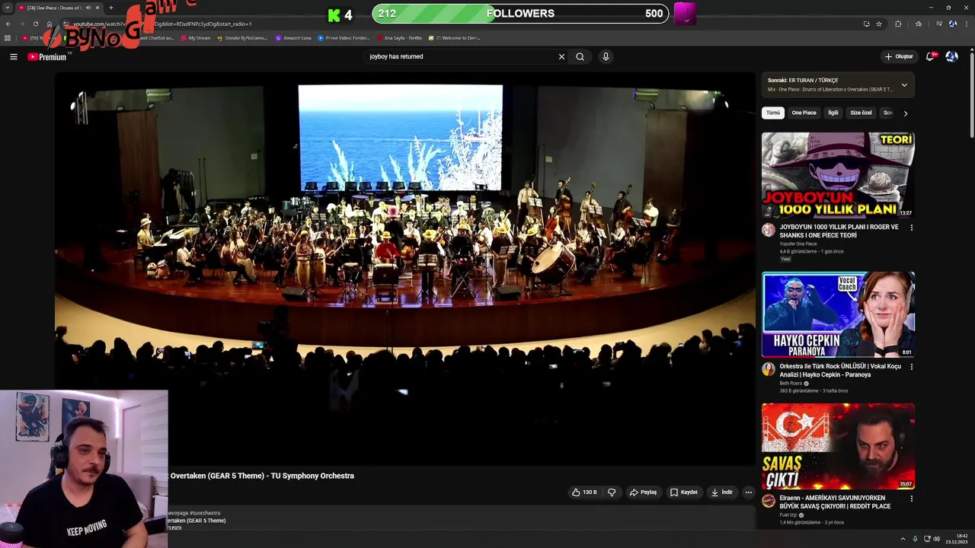Image resolution: width=975 pixels, height=548 pixels.
Task: Share the video with Paylaş
Action: click(643, 492)
